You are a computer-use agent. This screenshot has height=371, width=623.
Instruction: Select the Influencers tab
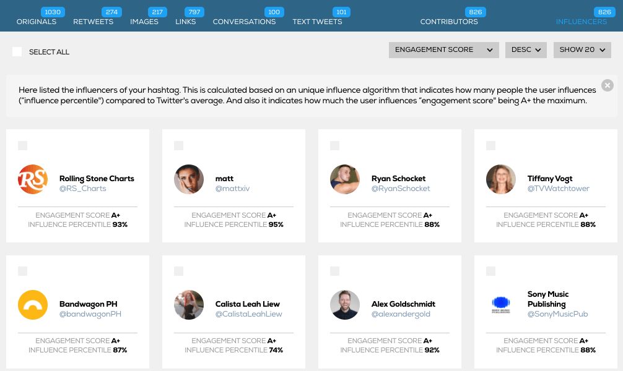tap(582, 22)
